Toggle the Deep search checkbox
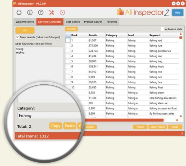The image size is (186, 166). pyautogui.click(x=17, y=37)
